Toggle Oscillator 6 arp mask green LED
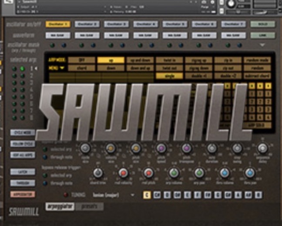The width and height of the screenshot is (282, 226). point(198,45)
